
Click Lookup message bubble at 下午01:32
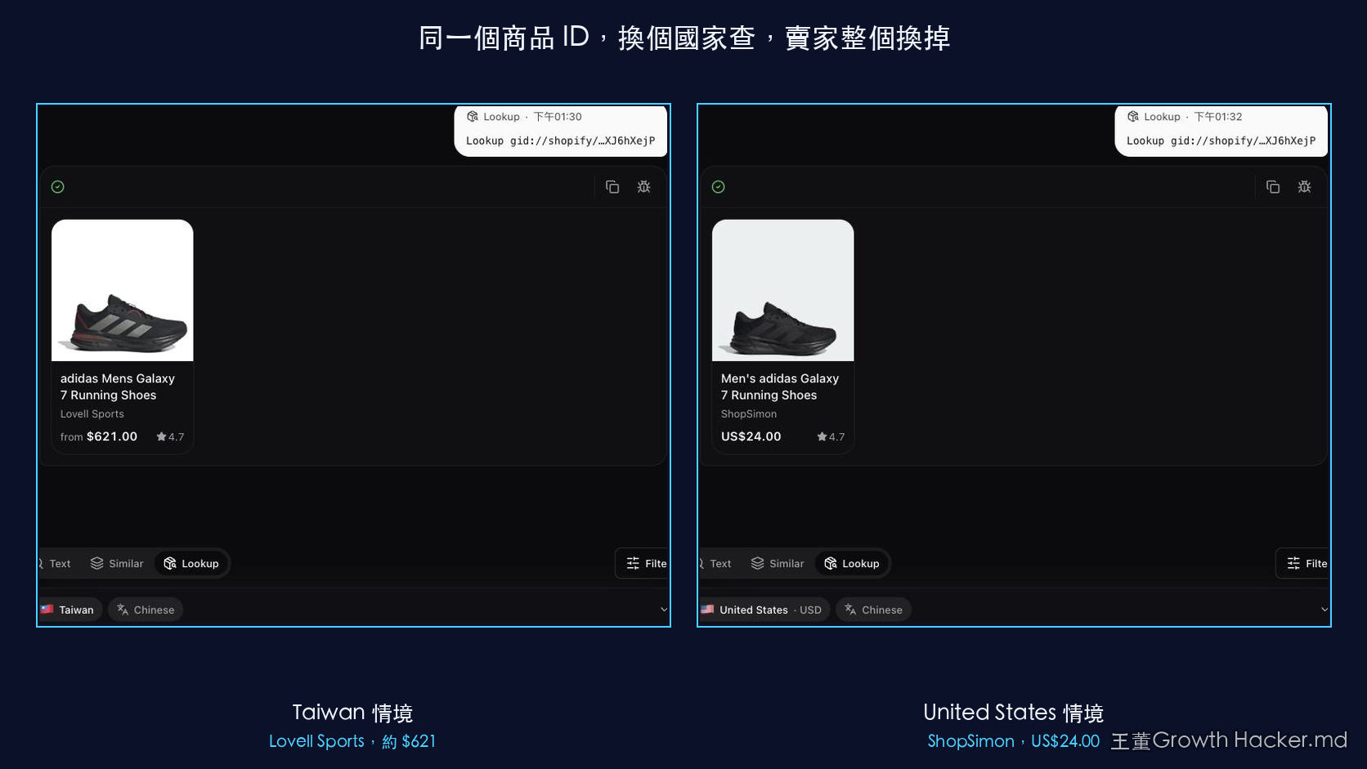pyautogui.click(x=1221, y=130)
